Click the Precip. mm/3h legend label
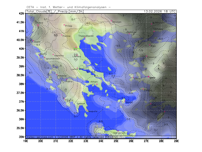The height and width of the screenshot is (152, 202). pyautogui.click(x=70, y=11)
